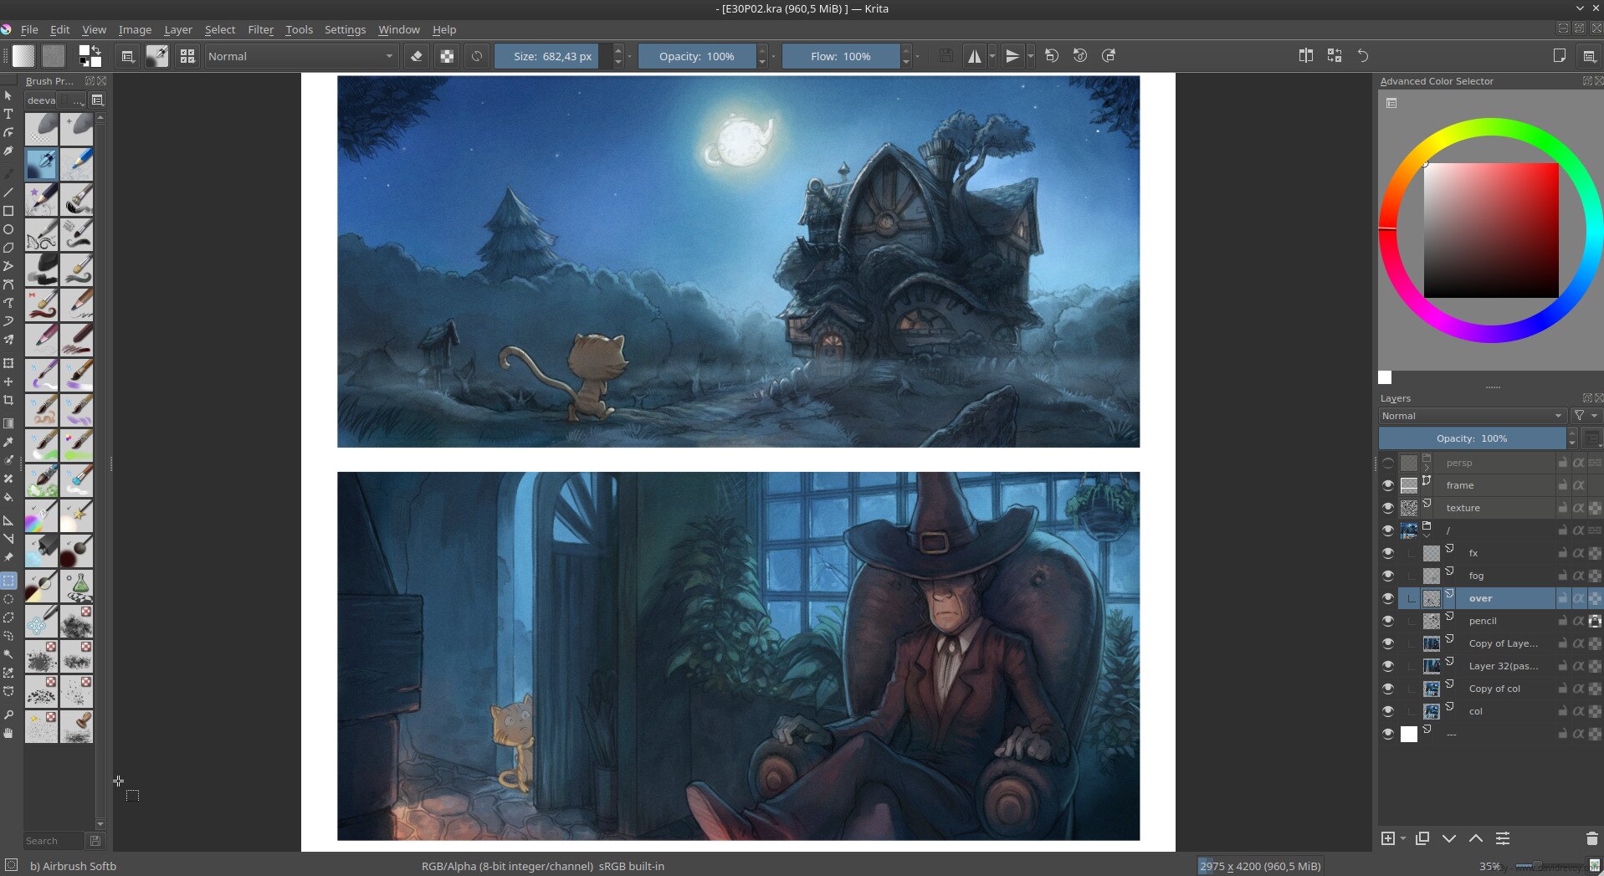Expand the persp group layer
The height and width of the screenshot is (876, 1604).
point(1427,467)
